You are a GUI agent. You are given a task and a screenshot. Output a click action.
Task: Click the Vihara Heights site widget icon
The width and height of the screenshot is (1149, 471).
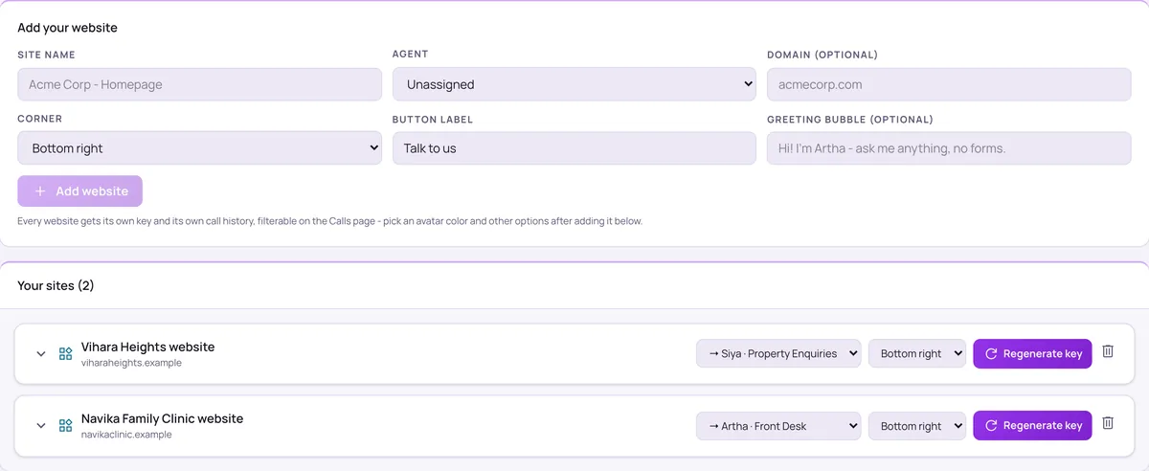65,353
